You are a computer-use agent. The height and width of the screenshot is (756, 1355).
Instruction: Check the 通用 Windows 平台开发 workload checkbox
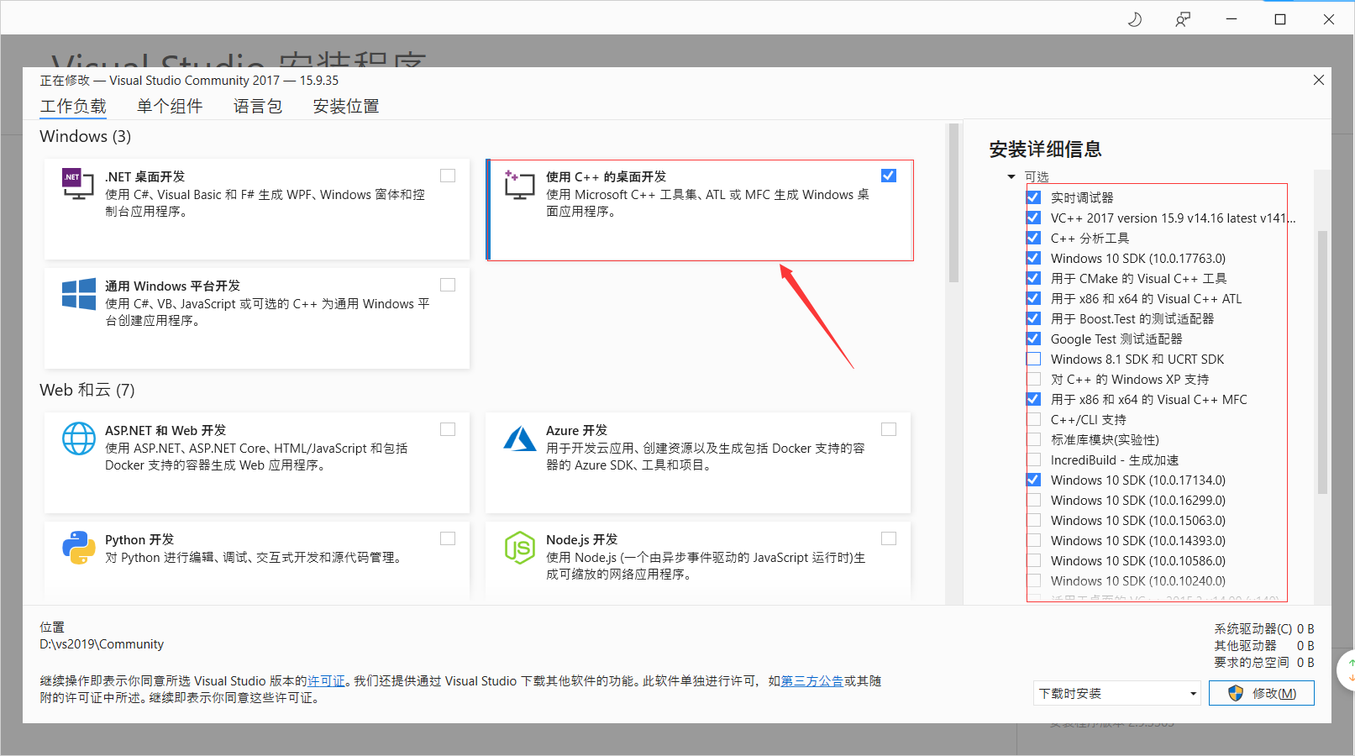click(448, 285)
